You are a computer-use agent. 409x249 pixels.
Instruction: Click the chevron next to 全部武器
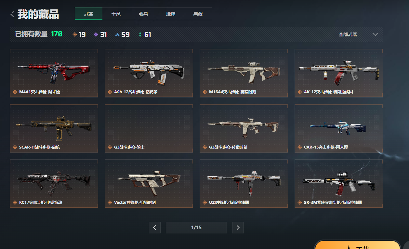click(x=375, y=34)
